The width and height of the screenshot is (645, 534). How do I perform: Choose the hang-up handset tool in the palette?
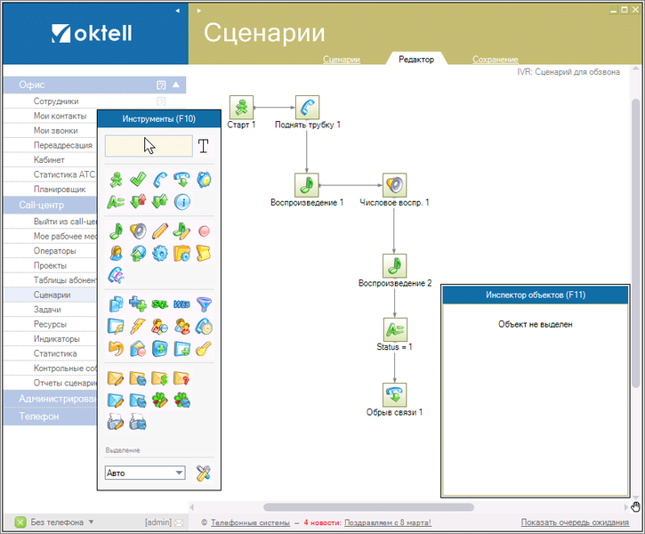(x=181, y=180)
